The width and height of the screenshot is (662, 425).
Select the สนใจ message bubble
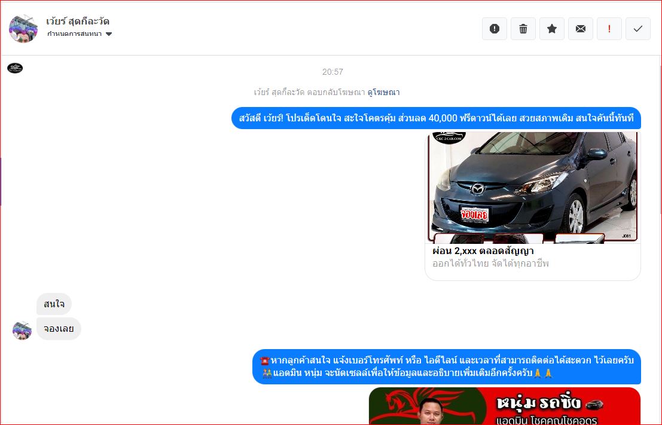click(x=54, y=304)
